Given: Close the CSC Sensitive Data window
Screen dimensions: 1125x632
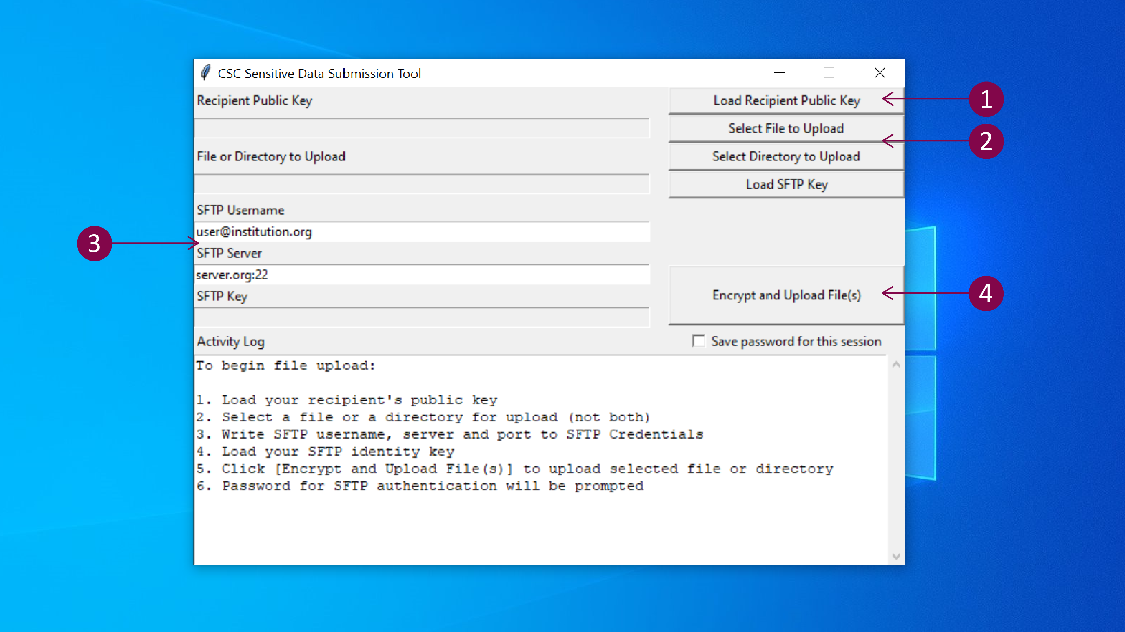Looking at the screenshot, I should pyautogui.click(x=880, y=73).
